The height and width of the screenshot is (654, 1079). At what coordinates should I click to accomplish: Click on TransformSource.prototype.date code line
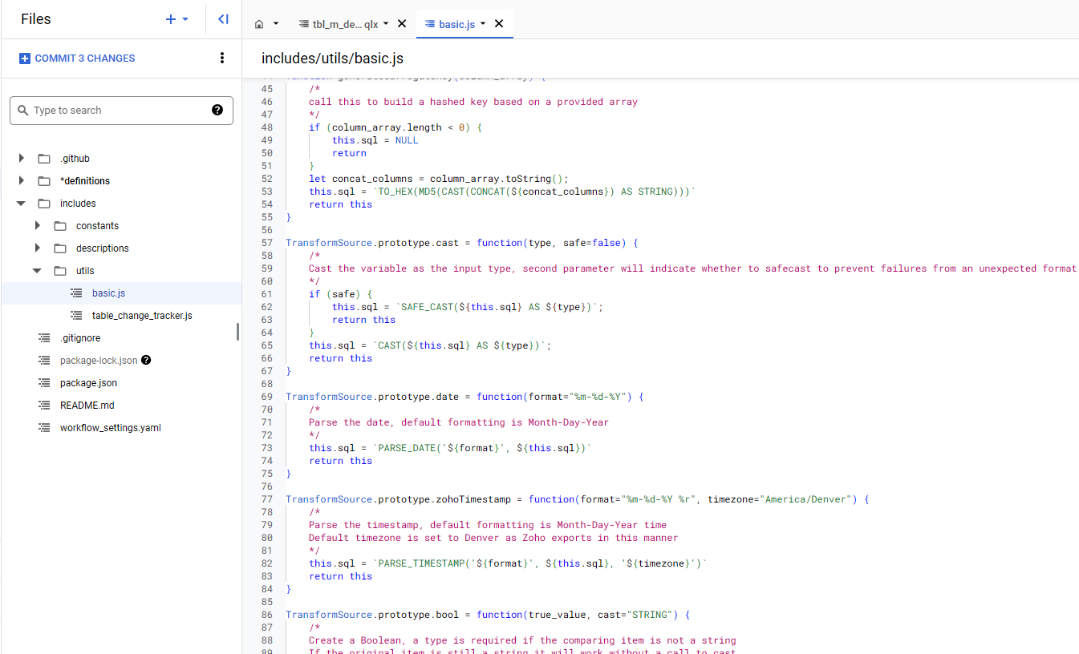click(x=464, y=397)
